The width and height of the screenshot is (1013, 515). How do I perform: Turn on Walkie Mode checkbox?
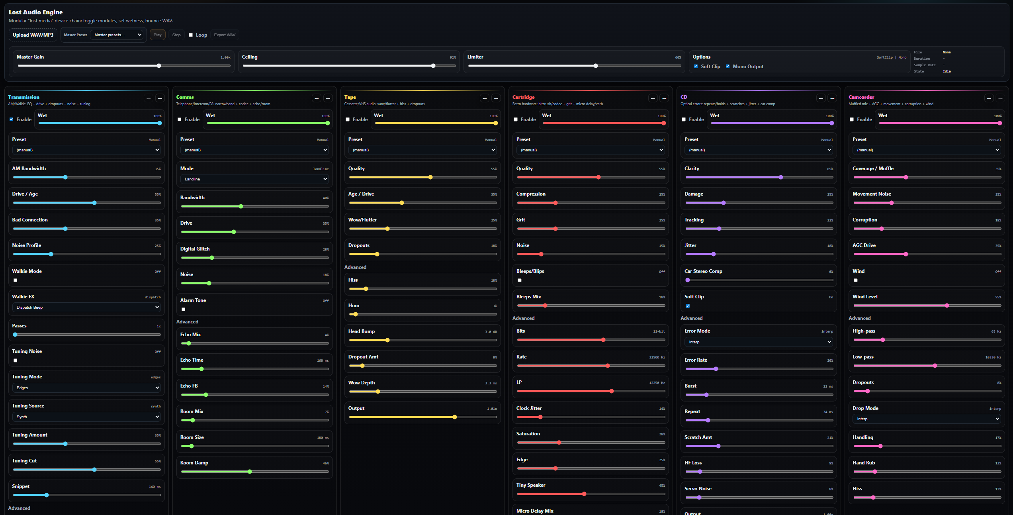[x=16, y=280]
